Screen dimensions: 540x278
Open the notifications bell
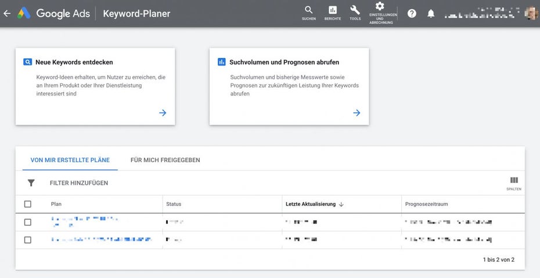[x=431, y=13]
